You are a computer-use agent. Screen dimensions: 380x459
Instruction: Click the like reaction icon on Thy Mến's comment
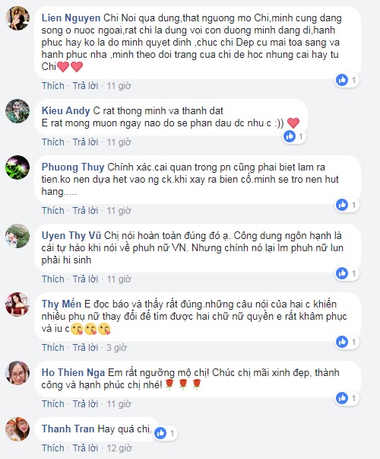[x=342, y=342]
